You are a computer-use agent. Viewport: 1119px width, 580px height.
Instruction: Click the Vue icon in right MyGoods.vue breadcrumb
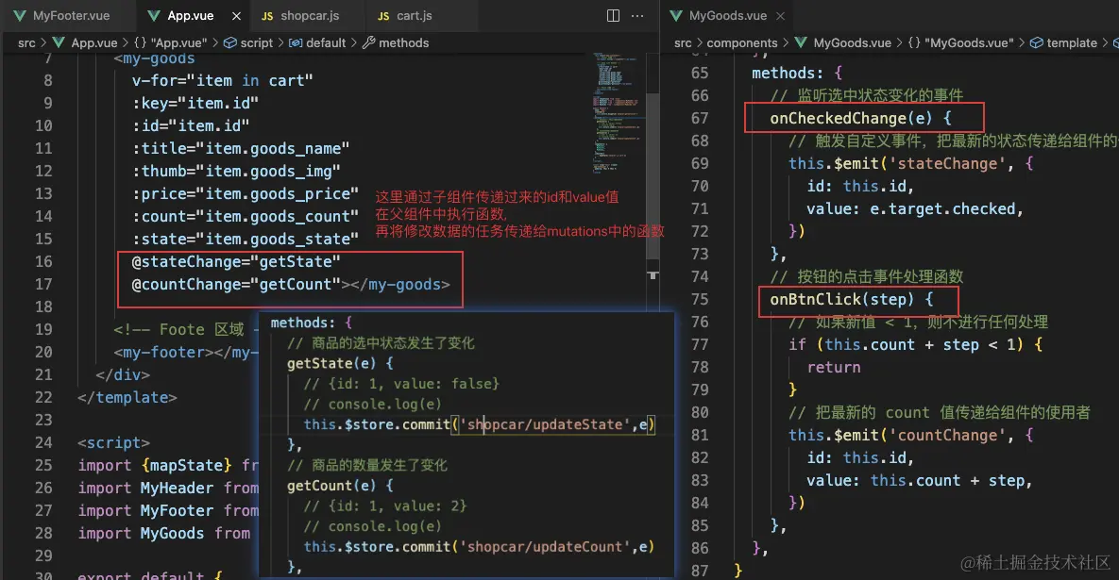pyautogui.click(x=801, y=42)
